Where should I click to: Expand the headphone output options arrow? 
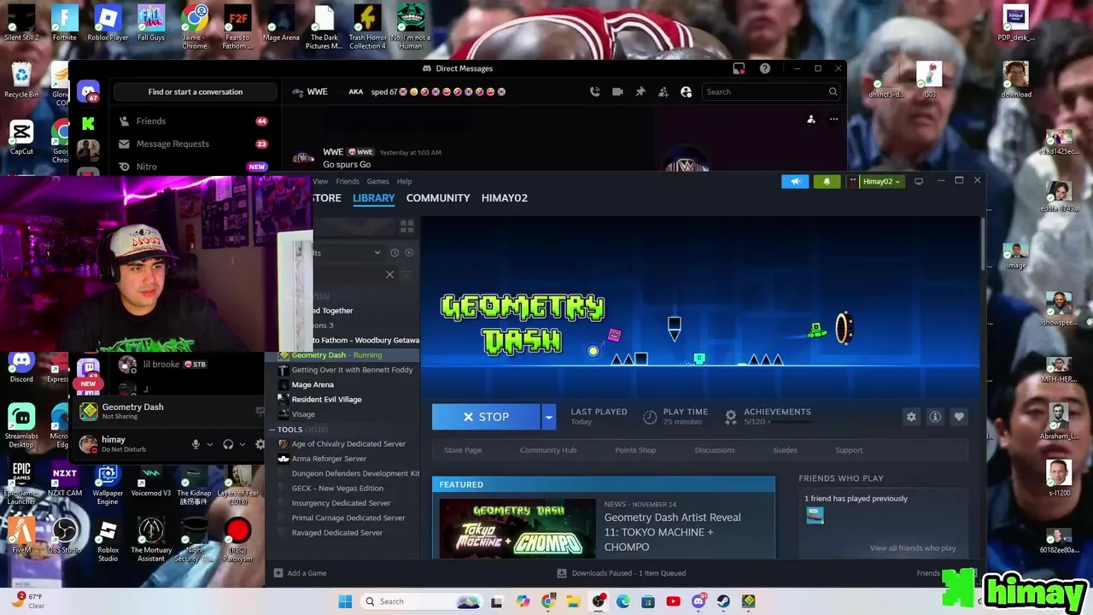[x=243, y=444]
